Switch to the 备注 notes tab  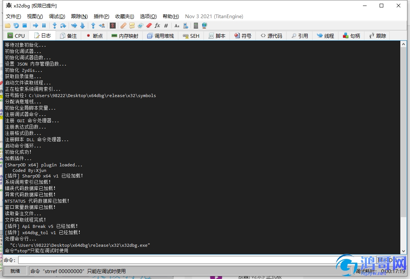tap(68, 36)
